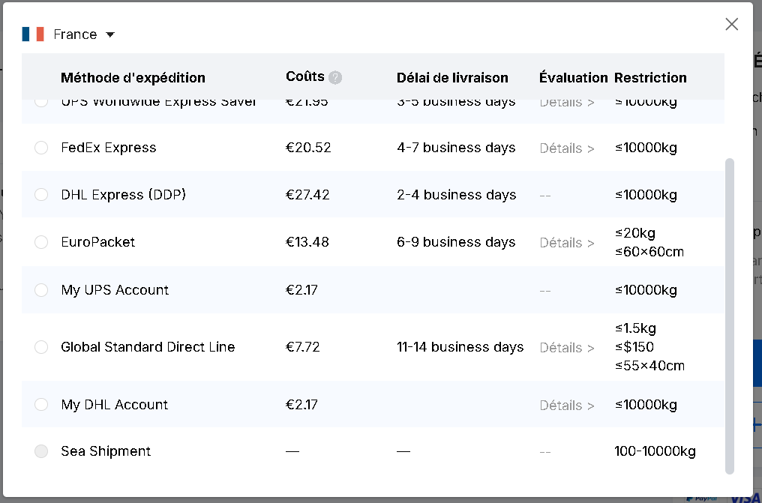
Task: Choose EuroPacket radio button
Action: tap(41, 242)
